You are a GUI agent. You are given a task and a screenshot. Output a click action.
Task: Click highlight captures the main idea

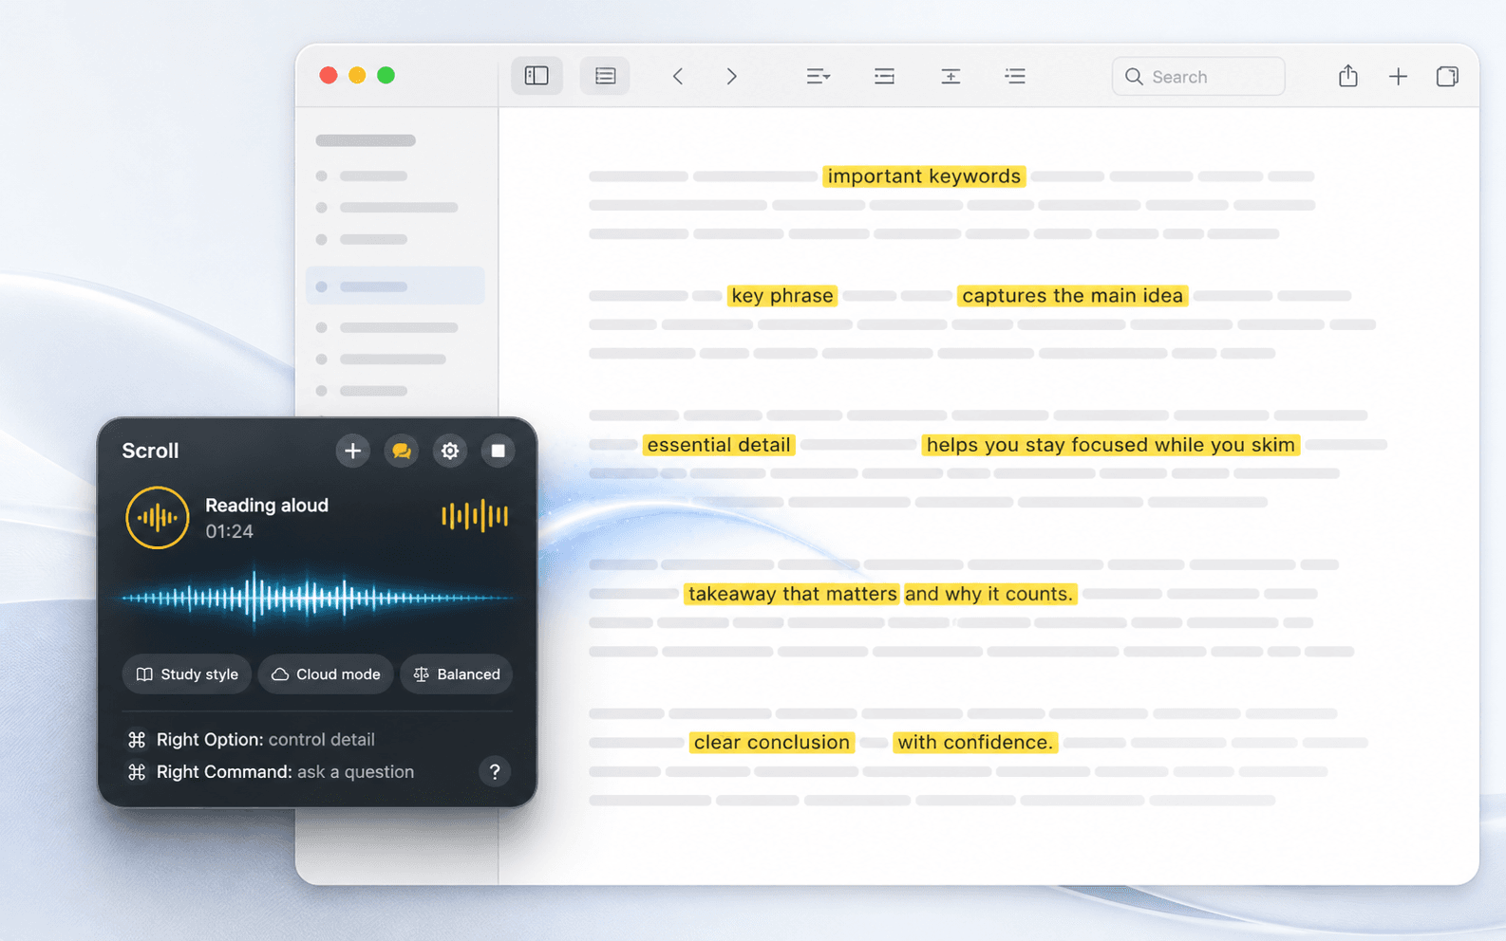click(x=1073, y=296)
